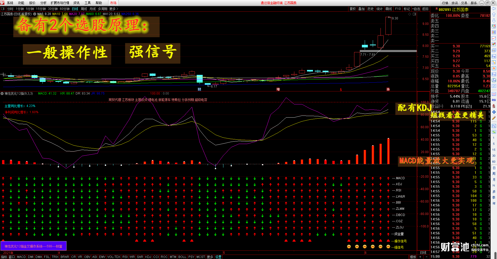Click the circle-in-square icon in the sidebar
497x259 pixels.
[x=494, y=86]
